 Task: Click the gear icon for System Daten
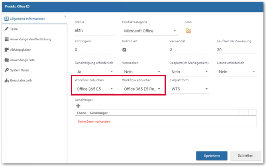pos(6,70)
